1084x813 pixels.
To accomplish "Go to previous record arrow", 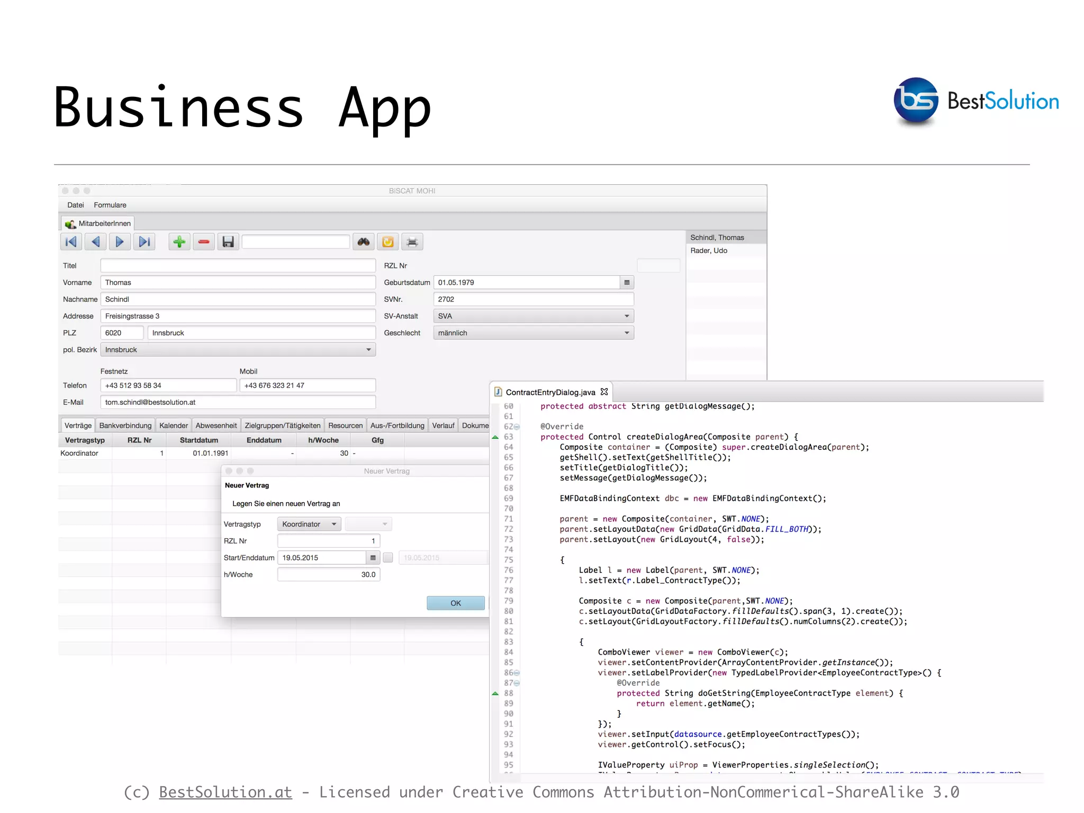I will click(95, 242).
